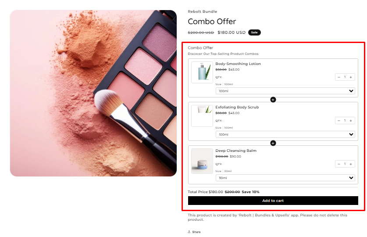Decrease Deep Cleansing Balm quantity
367x237 pixels.
tap(338, 164)
